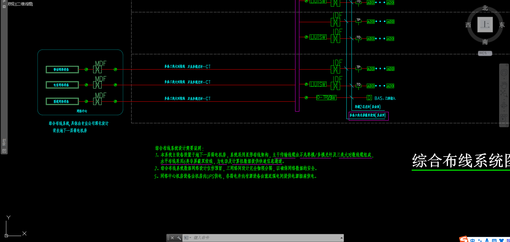510x242 pixels.
Task: Select the 网络中心 label text
Action: pyautogui.click(x=82, y=111)
